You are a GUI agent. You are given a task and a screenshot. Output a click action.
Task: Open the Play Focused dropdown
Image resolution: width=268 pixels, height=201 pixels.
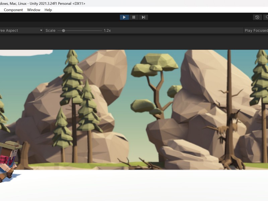click(256, 30)
